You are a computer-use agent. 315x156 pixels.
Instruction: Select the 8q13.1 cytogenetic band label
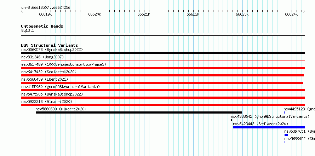[28, 30]
